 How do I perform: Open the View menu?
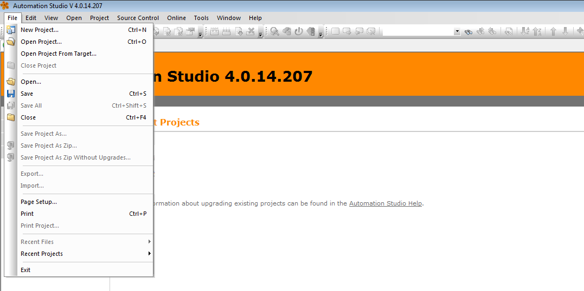(x=52, y=18)
